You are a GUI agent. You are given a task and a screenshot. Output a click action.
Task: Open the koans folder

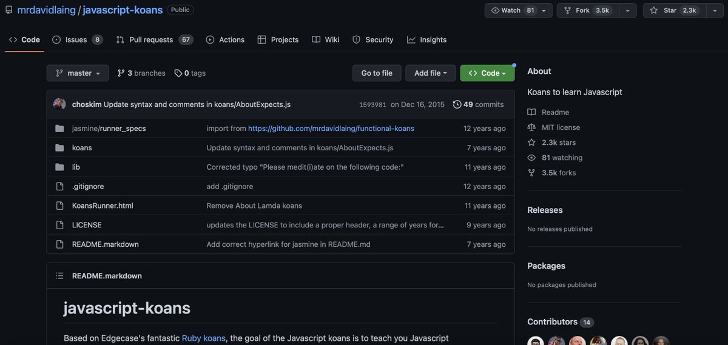(x=82, y=148)
